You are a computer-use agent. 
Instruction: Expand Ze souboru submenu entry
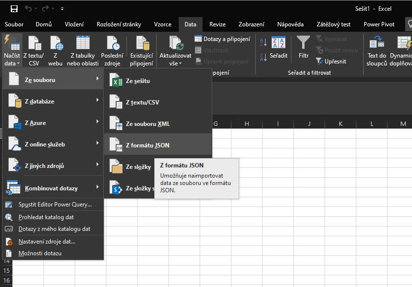coord(53,80)
